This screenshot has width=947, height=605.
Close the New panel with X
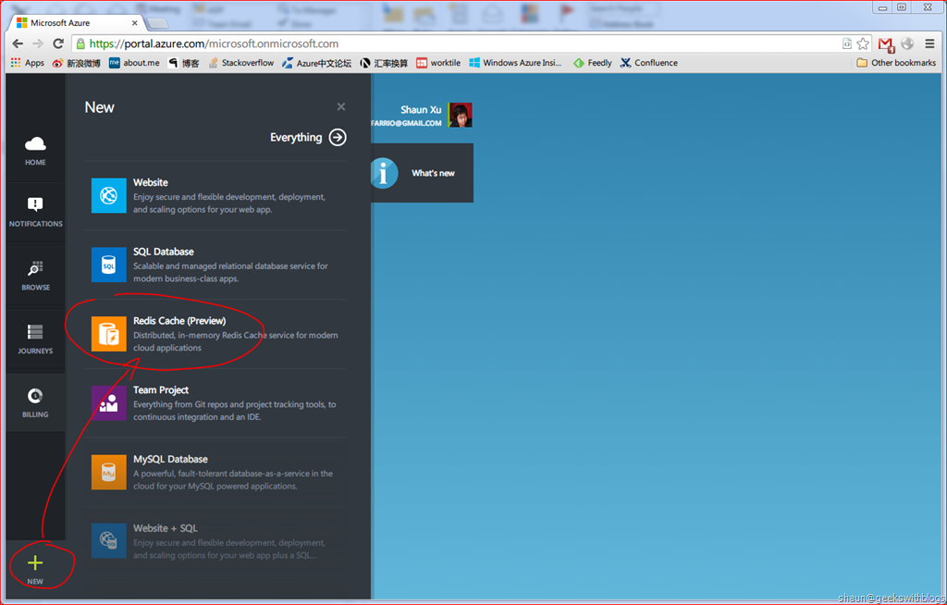[x=341, y=106]
